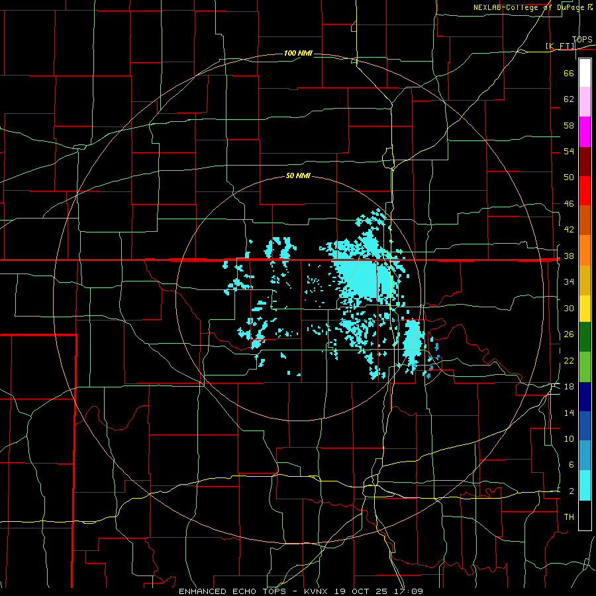Click the lone magenta echo pixel

point(305,300)
